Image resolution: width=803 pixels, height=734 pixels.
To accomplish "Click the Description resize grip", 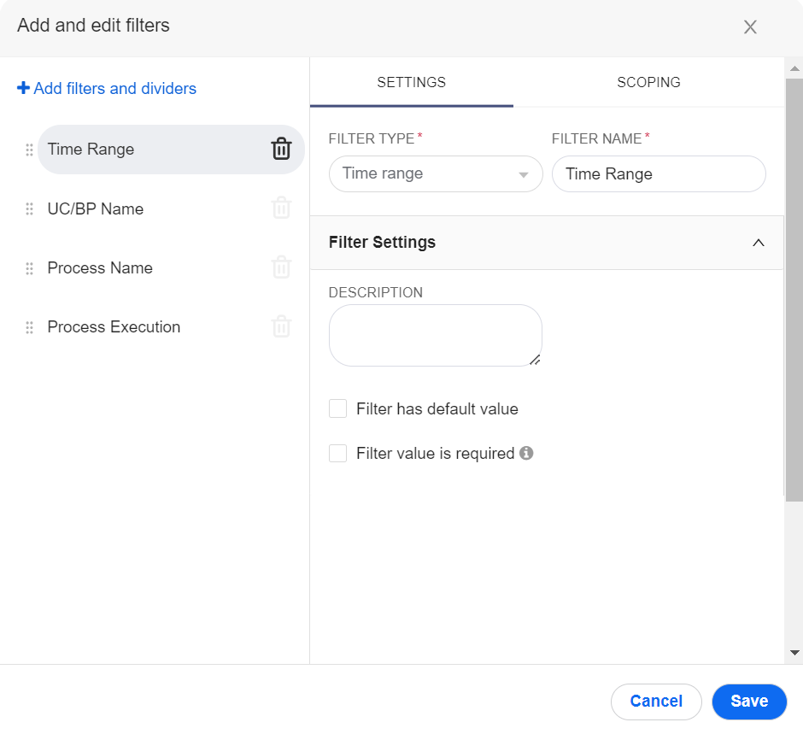I will (535, 360).
